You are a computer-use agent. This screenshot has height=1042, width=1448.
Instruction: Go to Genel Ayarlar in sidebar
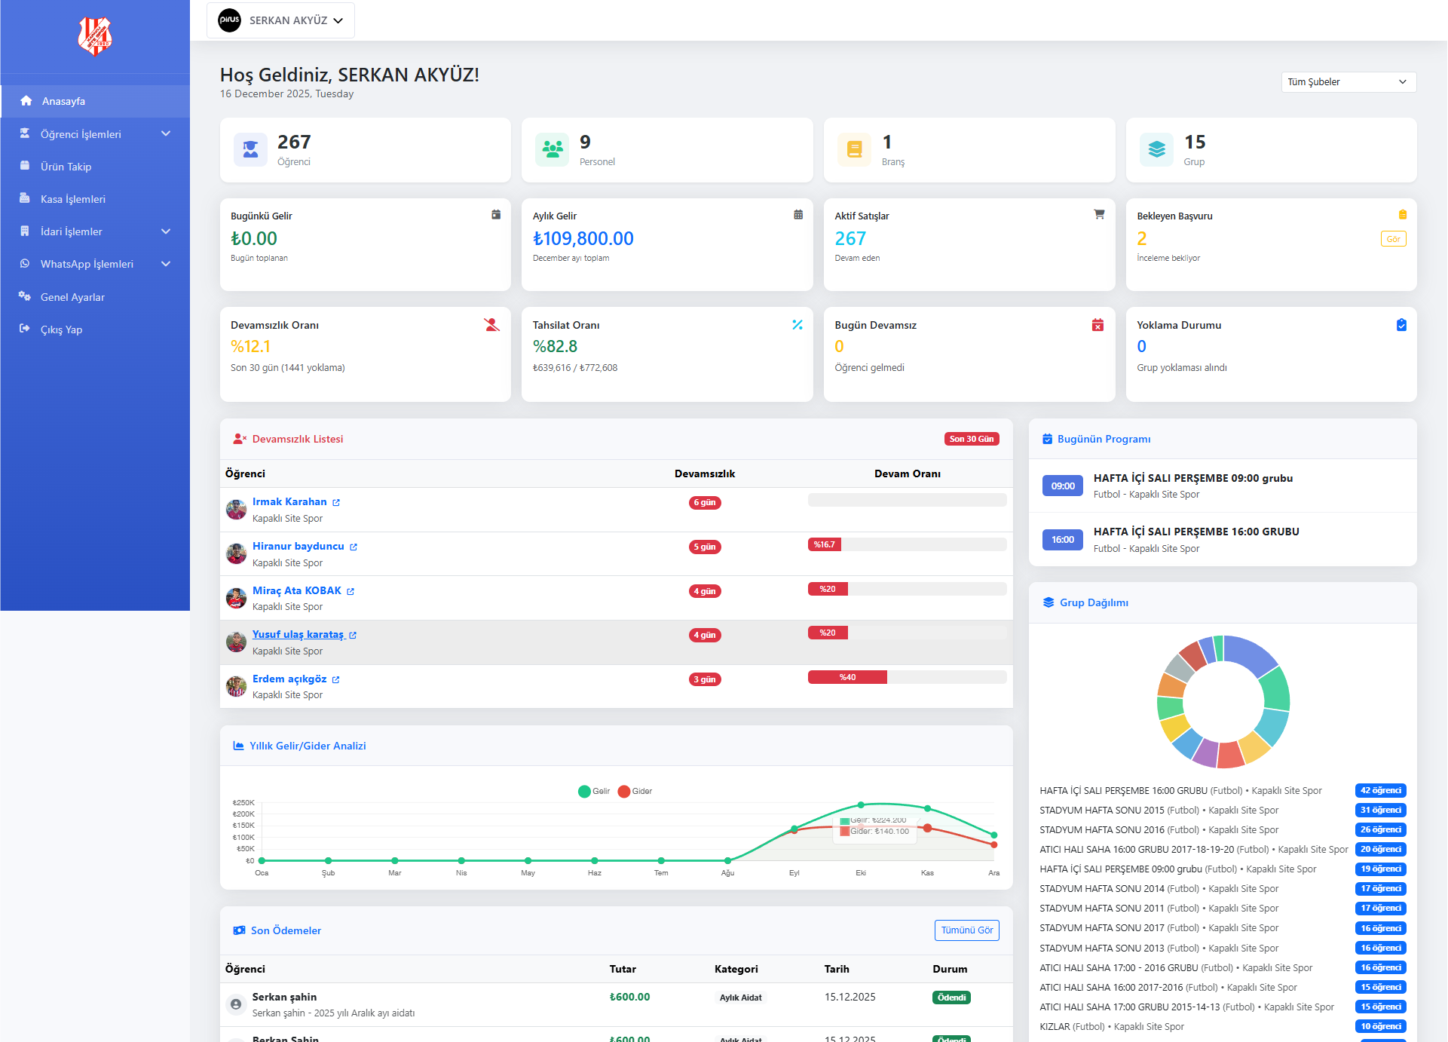(72, 297)
